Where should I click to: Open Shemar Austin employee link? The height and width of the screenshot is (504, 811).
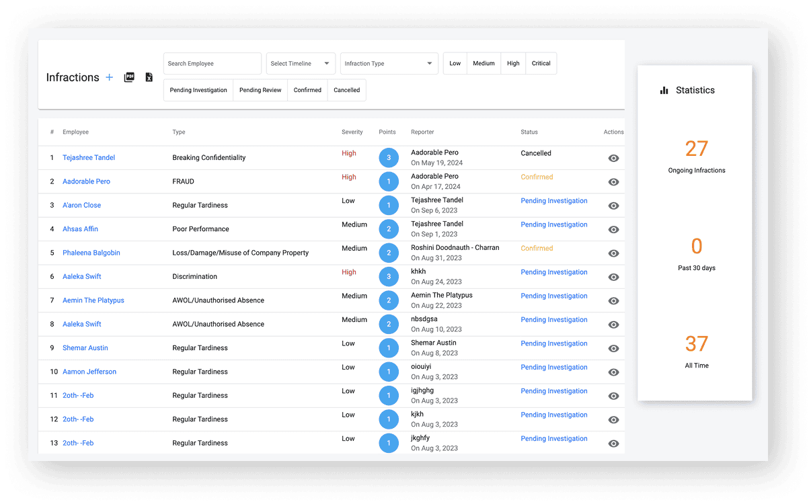pos(85,348)
